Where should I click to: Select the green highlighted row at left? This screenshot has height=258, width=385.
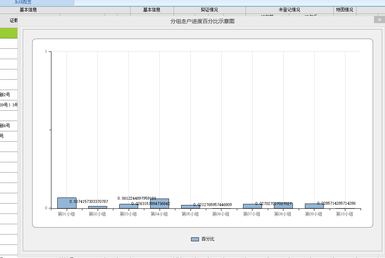(9, 33)
